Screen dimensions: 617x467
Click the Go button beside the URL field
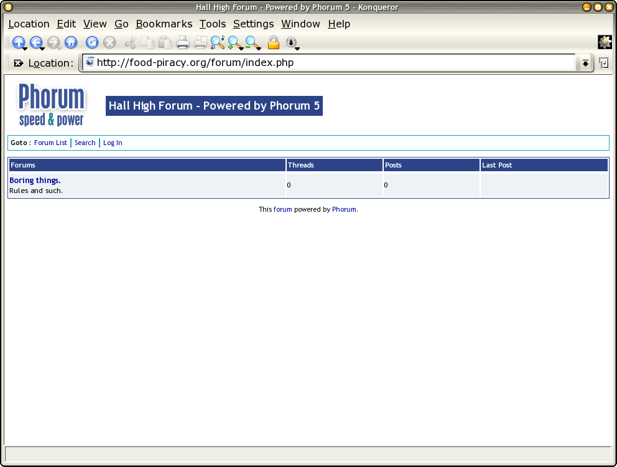coord(603,63)
